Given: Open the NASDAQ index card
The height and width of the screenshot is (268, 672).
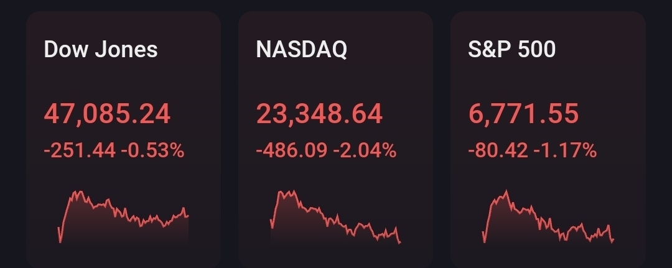Looking at the screenshot, I should pos(335,139).
